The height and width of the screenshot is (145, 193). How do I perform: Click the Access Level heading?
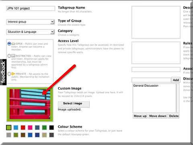point(68,41)
